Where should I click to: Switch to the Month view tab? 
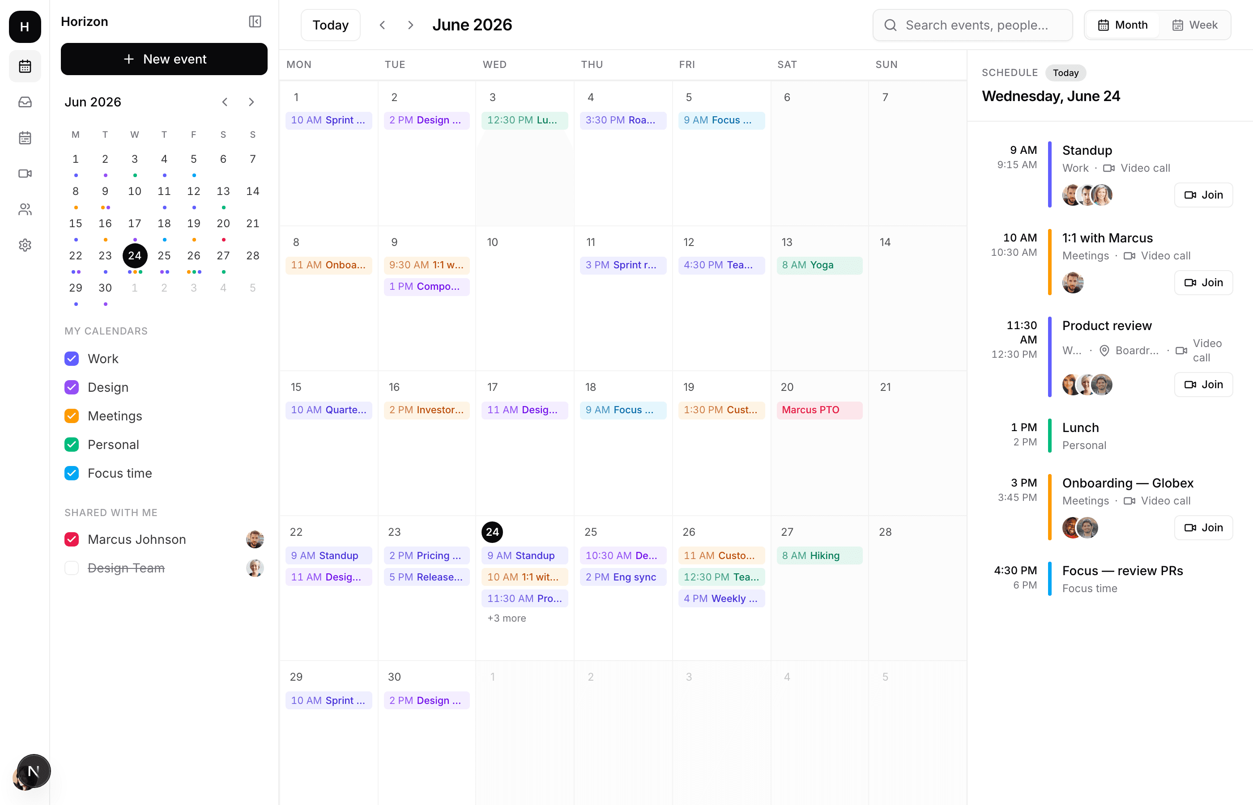click(x=1122, y=25)
